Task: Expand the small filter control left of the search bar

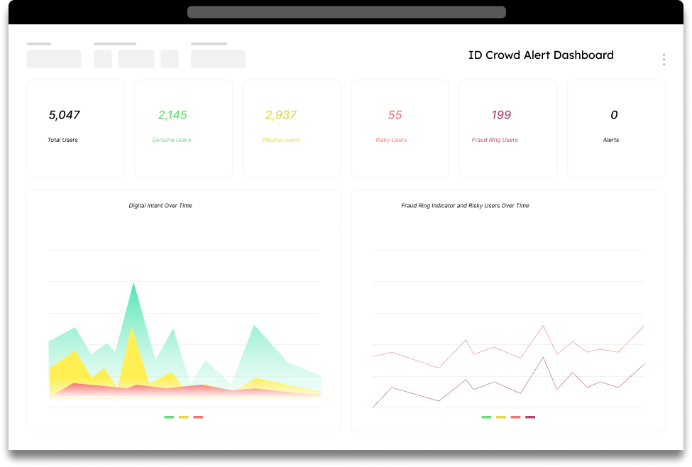Action: pyautogui.click(x=170, y=59)
